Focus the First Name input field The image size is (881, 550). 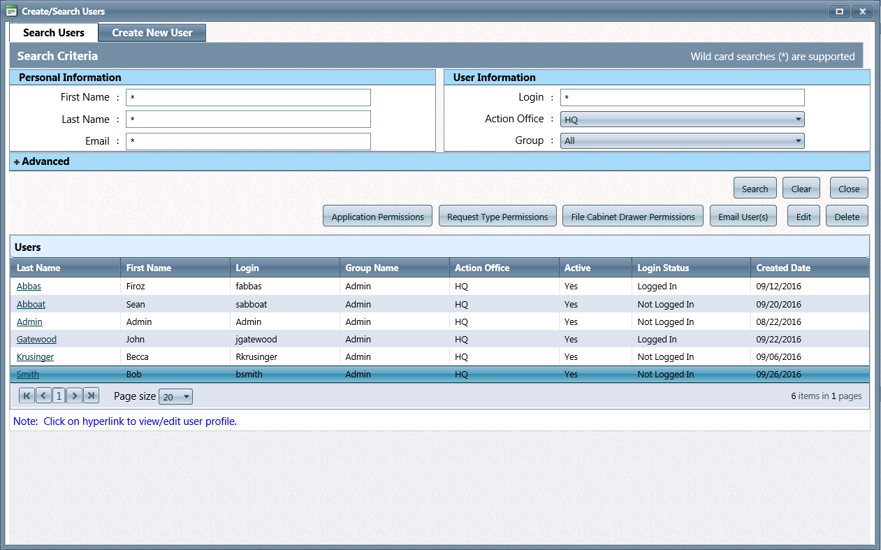click(x=248, y=98)
